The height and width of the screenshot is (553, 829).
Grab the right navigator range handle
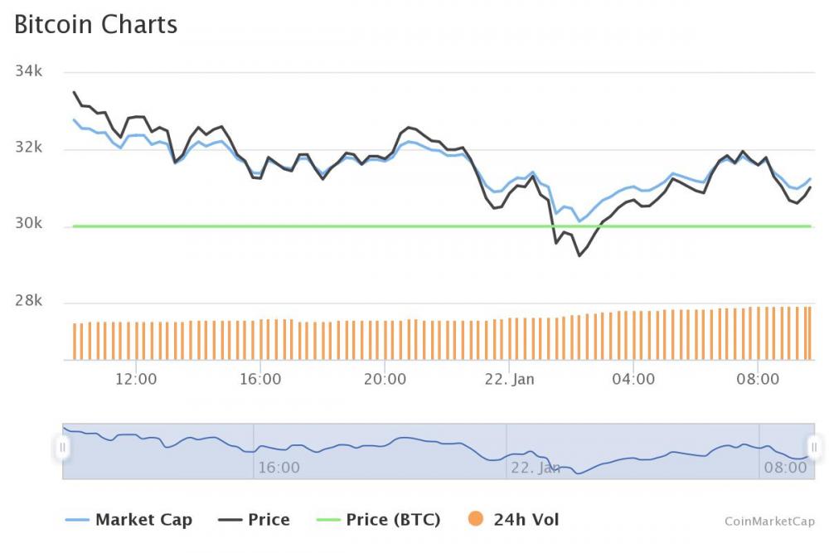click(x=814, y=448)
